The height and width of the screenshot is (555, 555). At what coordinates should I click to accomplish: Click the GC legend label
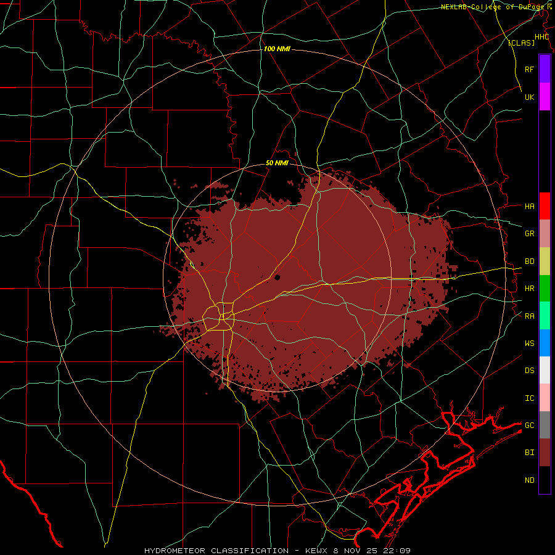tap(530, 425)
